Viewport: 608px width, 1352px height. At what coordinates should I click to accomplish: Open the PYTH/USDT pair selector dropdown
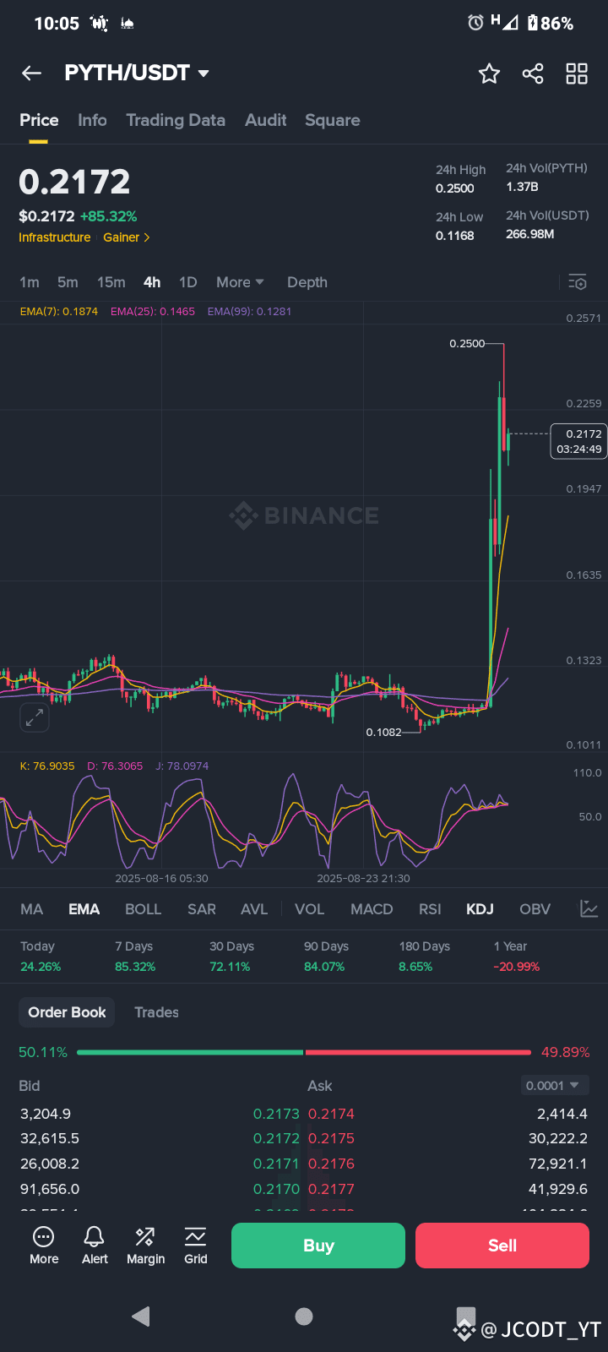click(137, 74)
